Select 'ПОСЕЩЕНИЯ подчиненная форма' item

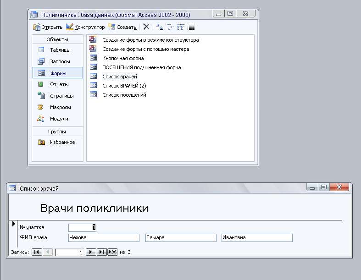point(141,68)
